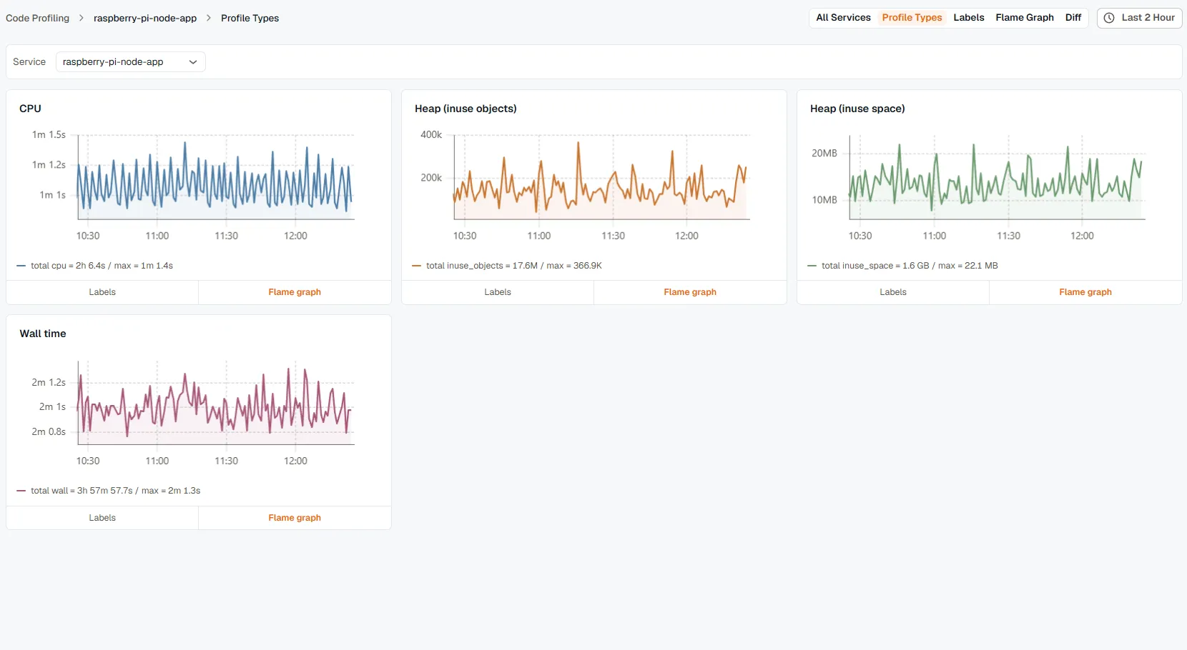Go to Code Profiling breadcrumb
The width and height of the screenshot is (1187, 650).
tap(38, 18)
